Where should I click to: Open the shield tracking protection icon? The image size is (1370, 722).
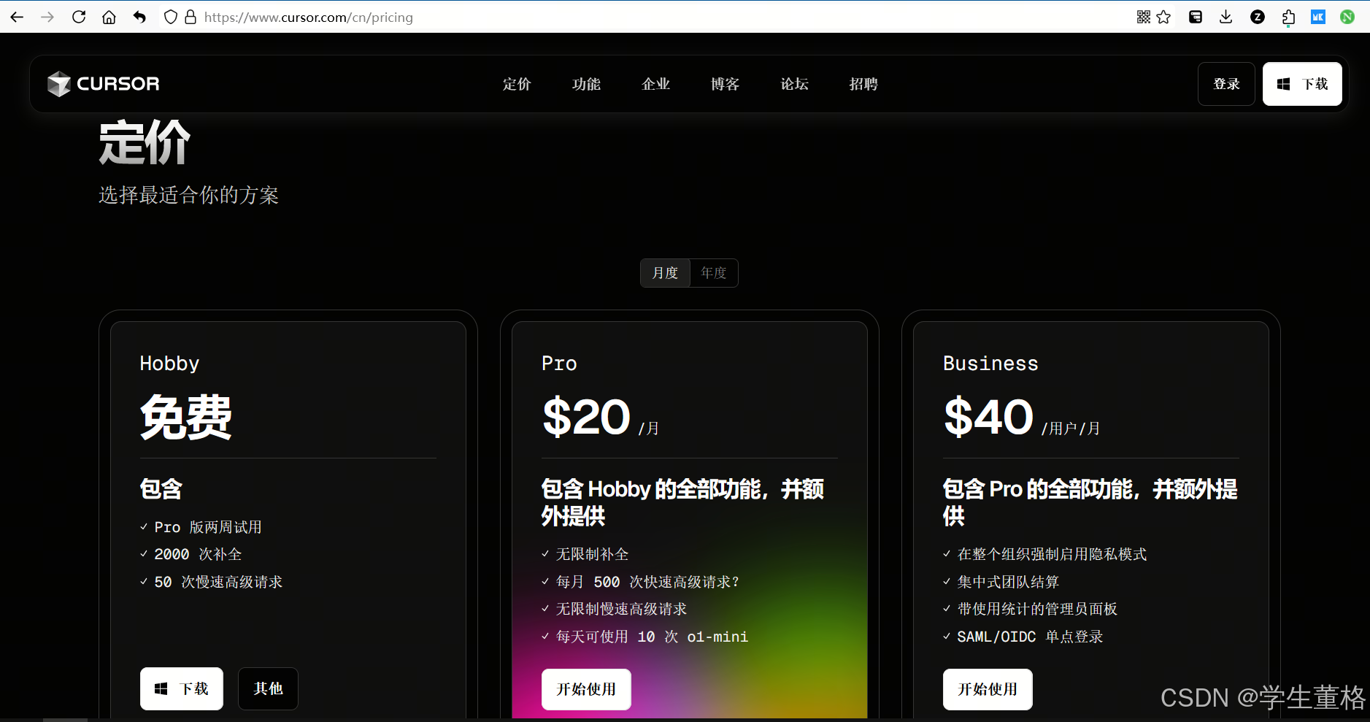click(x=170, y=17)
